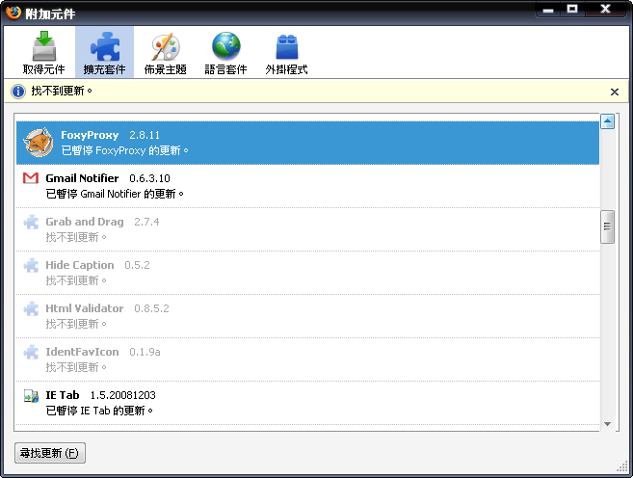Image resolution: width=633 pixels, height=478 pixels.
Task: Select the IE Tab 1.5.20081203 row
Action: tap(307, 403)
